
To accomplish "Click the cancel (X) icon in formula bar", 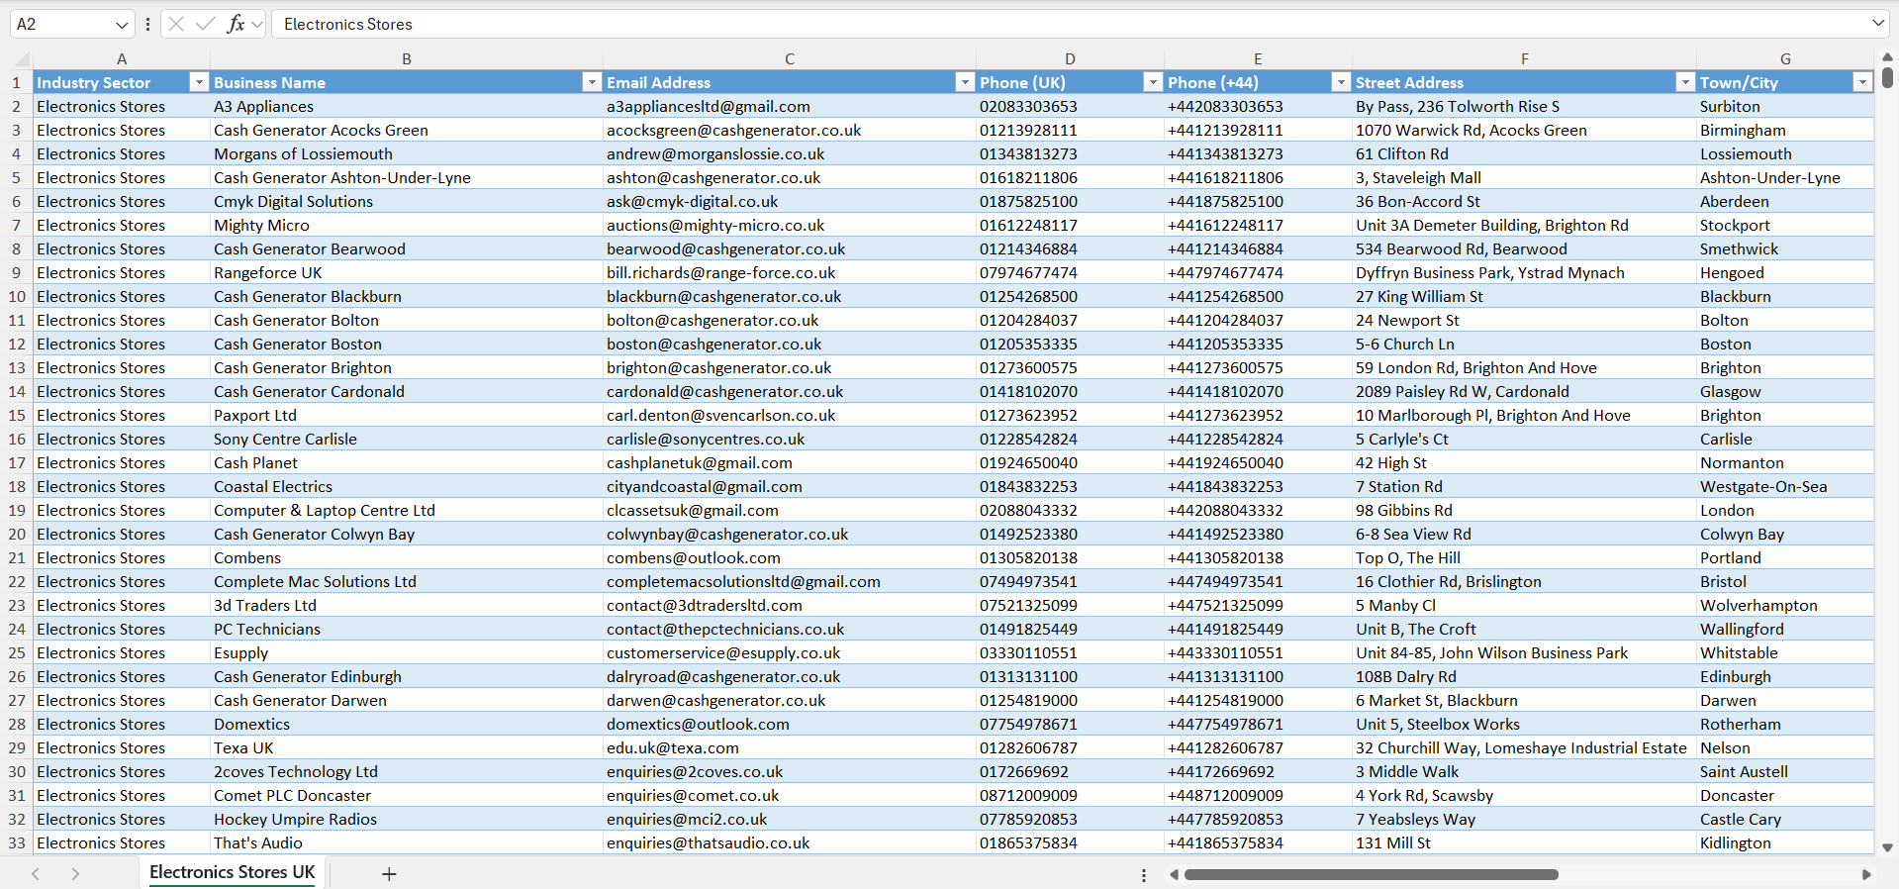I will coord(176,24).
